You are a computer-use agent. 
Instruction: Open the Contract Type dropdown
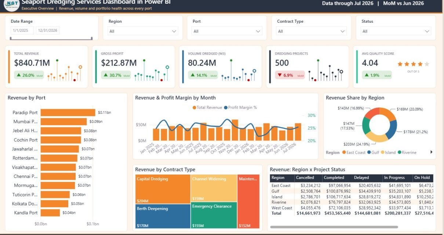(312, 31)
